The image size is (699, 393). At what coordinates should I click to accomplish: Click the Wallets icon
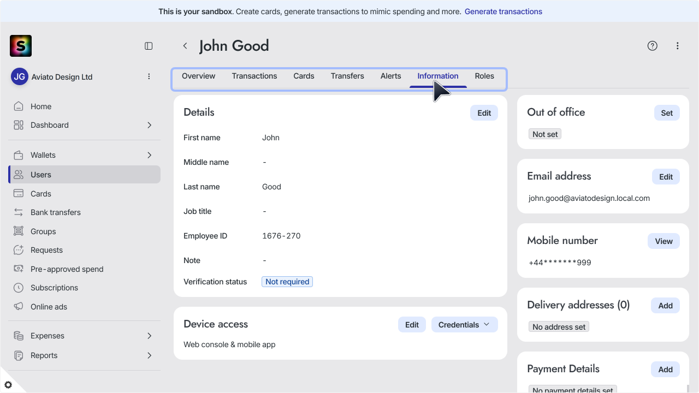click(19, 155)
